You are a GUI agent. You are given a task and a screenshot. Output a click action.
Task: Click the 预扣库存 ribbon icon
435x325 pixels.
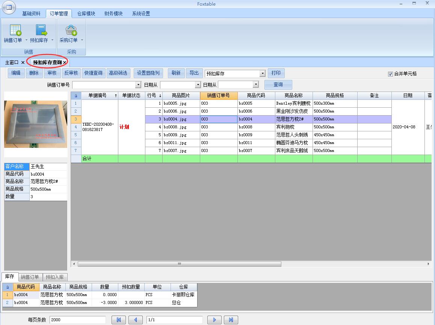(x=41, y=30)
